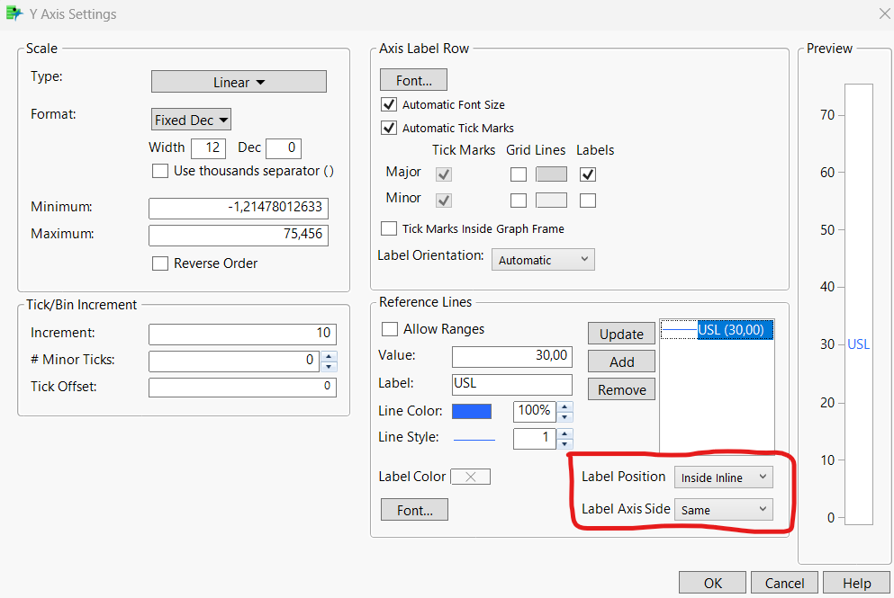894x598 pixels.
Task: Open the Label Axis Side dropdown
Action: (723, 509)
